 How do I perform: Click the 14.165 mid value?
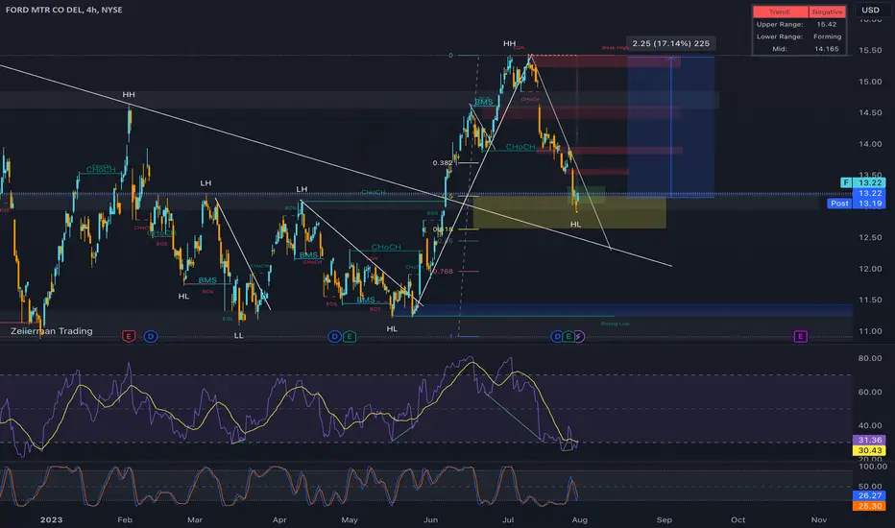[827, 49]
